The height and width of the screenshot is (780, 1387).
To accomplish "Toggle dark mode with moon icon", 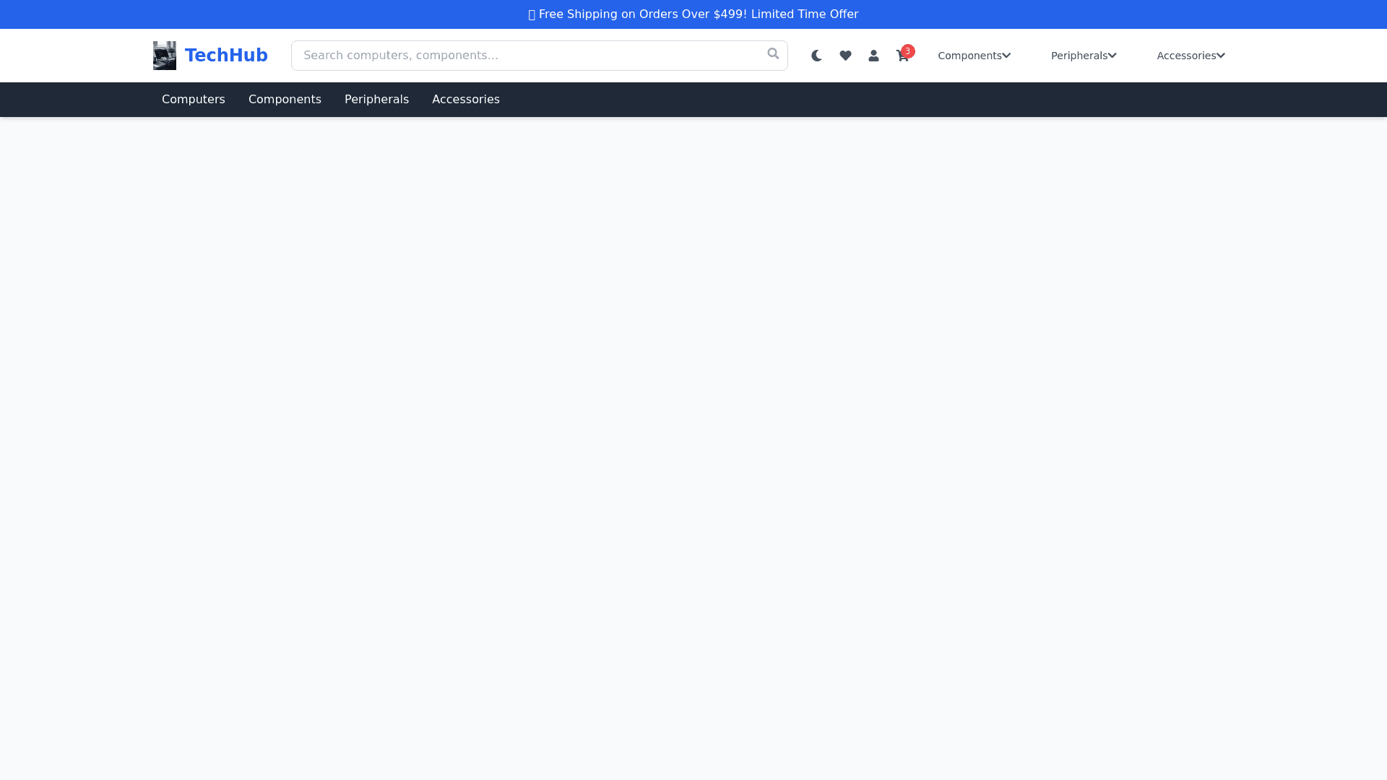I will point(816,56).
